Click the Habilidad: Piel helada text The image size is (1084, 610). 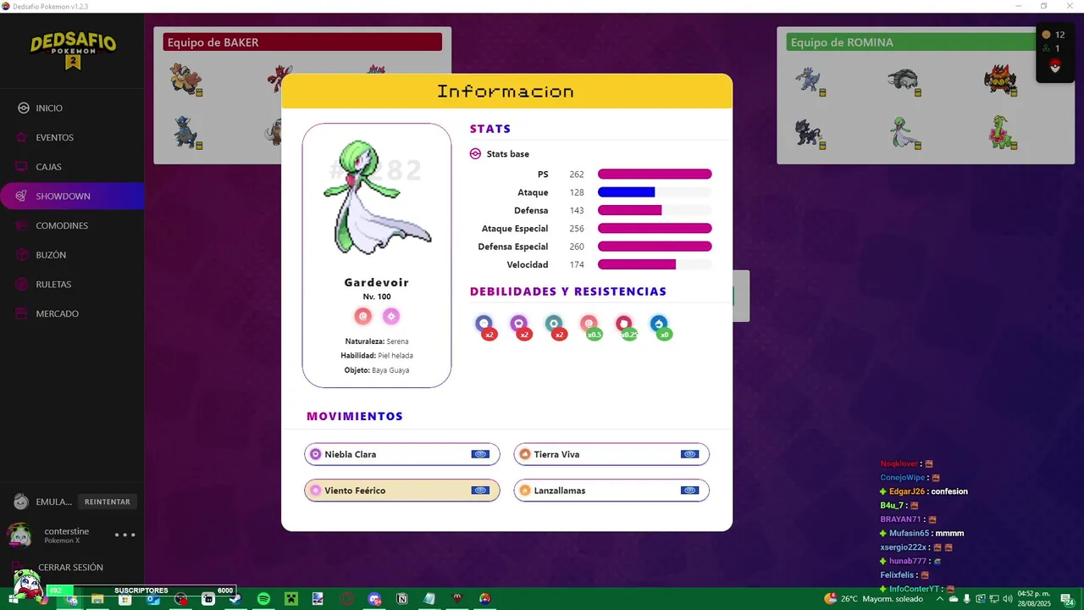click(377, 356)
